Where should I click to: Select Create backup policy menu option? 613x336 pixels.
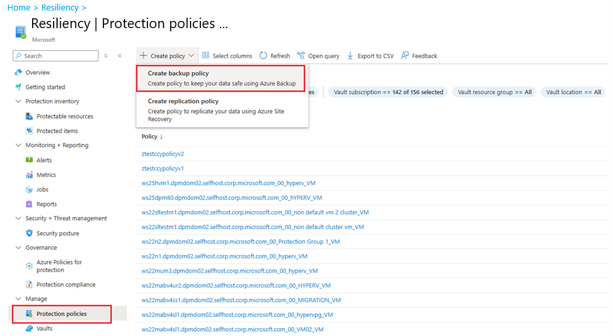pos(222,78)
